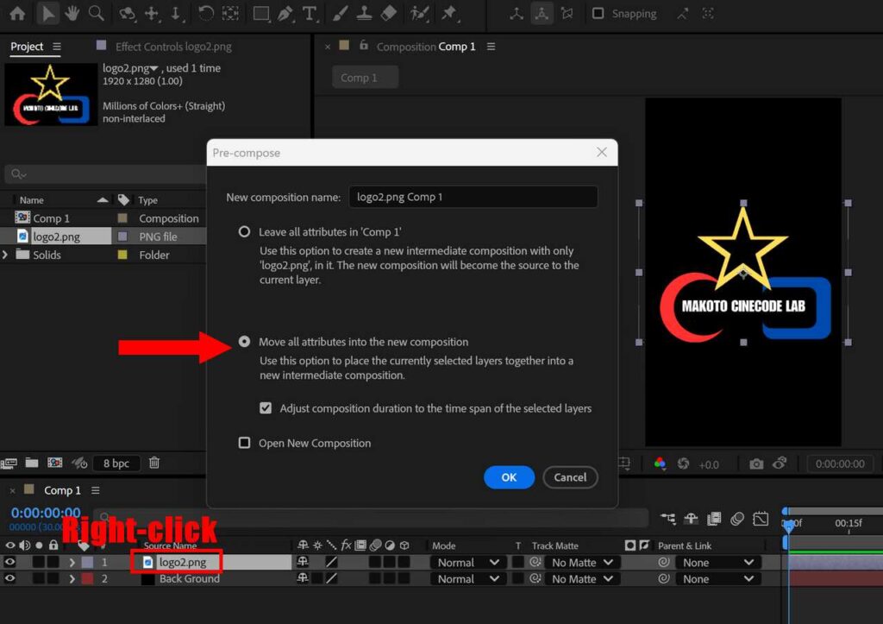This screenshot has height=624, width=883.
Task: Select the Selection arrow tool
Action: pos(48,14)
